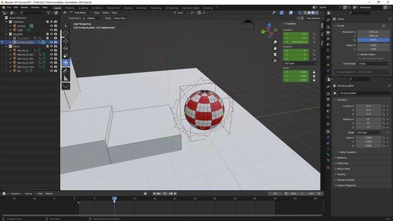Uncheck the Rig_Balle collection checkbox
This screenshot has width=393, height=221.
tap(47, 34)
